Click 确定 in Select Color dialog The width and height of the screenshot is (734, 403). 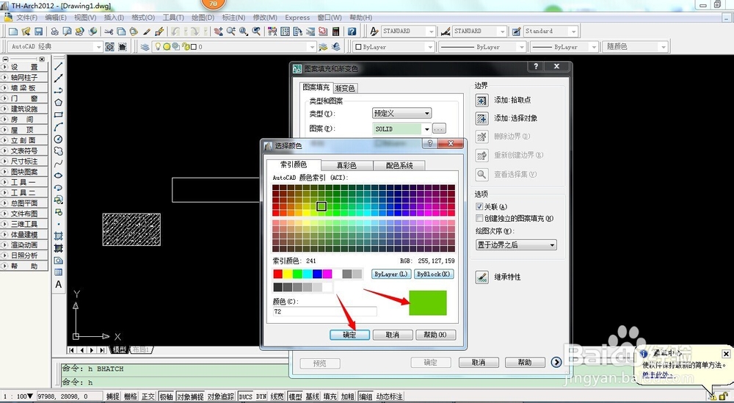(x=349, y=335)
